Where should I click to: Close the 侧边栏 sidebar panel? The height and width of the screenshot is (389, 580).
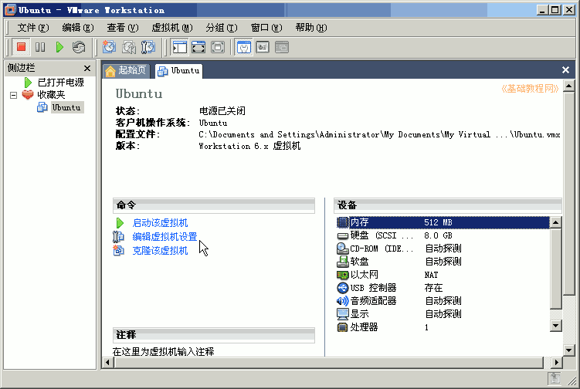tap(87, 68)
